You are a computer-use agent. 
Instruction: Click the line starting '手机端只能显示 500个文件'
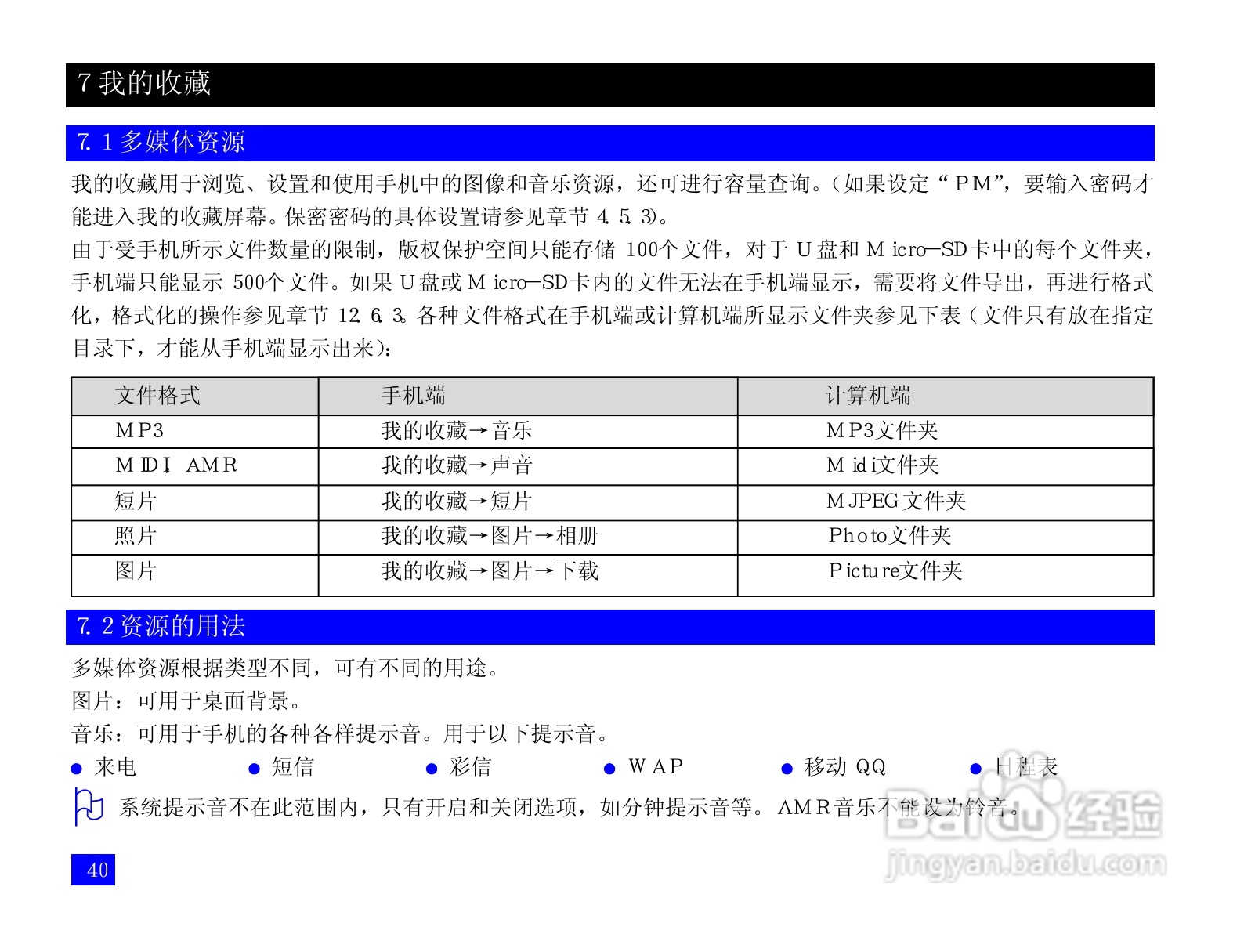613,282
